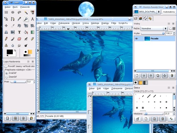The image size is (177, 133).
Task: Delete layer using the trash button
Action: 172,76
